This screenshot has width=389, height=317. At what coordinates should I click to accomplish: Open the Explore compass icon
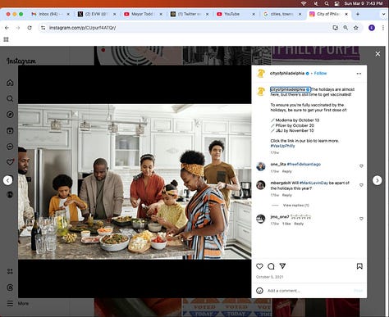(x=10, y=115)
